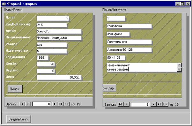
Task: Click the Цена field with 50,00р.
Action: tap(59, 78)
